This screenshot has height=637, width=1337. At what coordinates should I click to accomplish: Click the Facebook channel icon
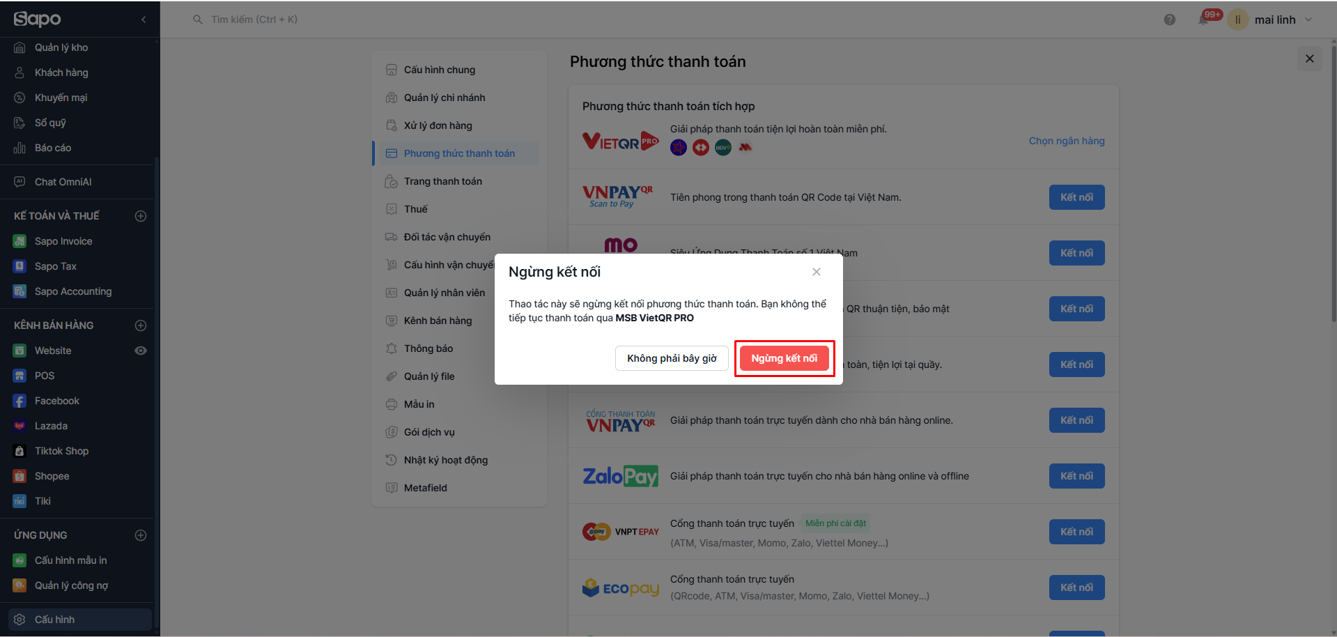[x=20, y=401]
